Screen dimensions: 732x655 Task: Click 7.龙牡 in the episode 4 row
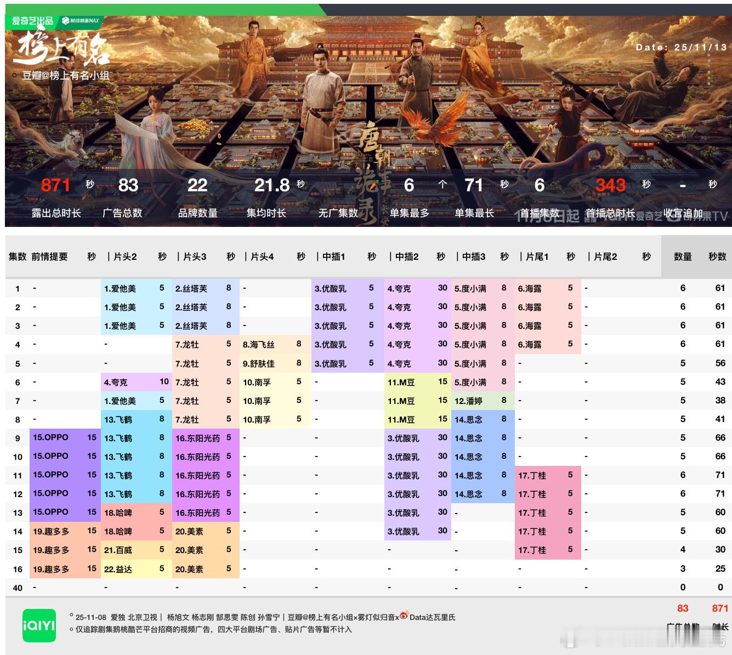tap(187, 345)
